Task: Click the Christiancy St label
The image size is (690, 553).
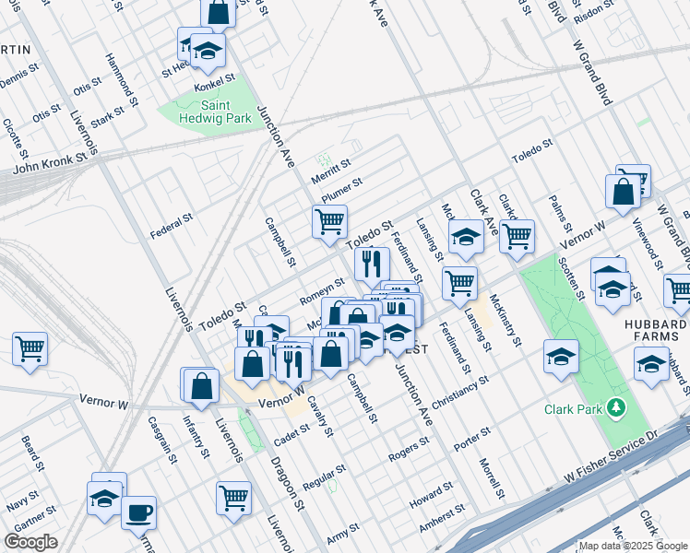Action: point(460,393)
